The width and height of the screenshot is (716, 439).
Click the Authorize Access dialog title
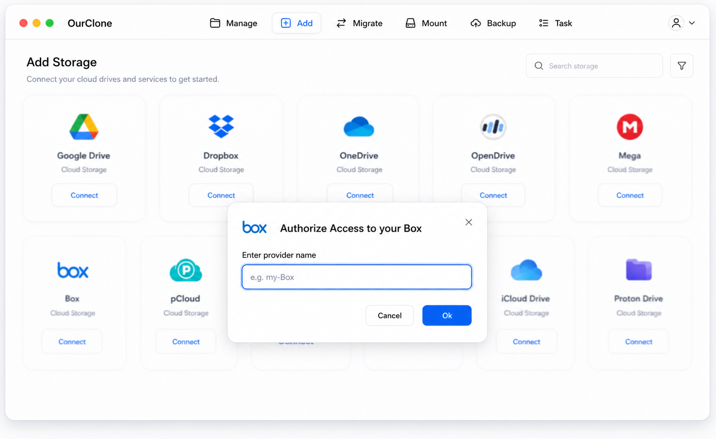coord(351,228)
